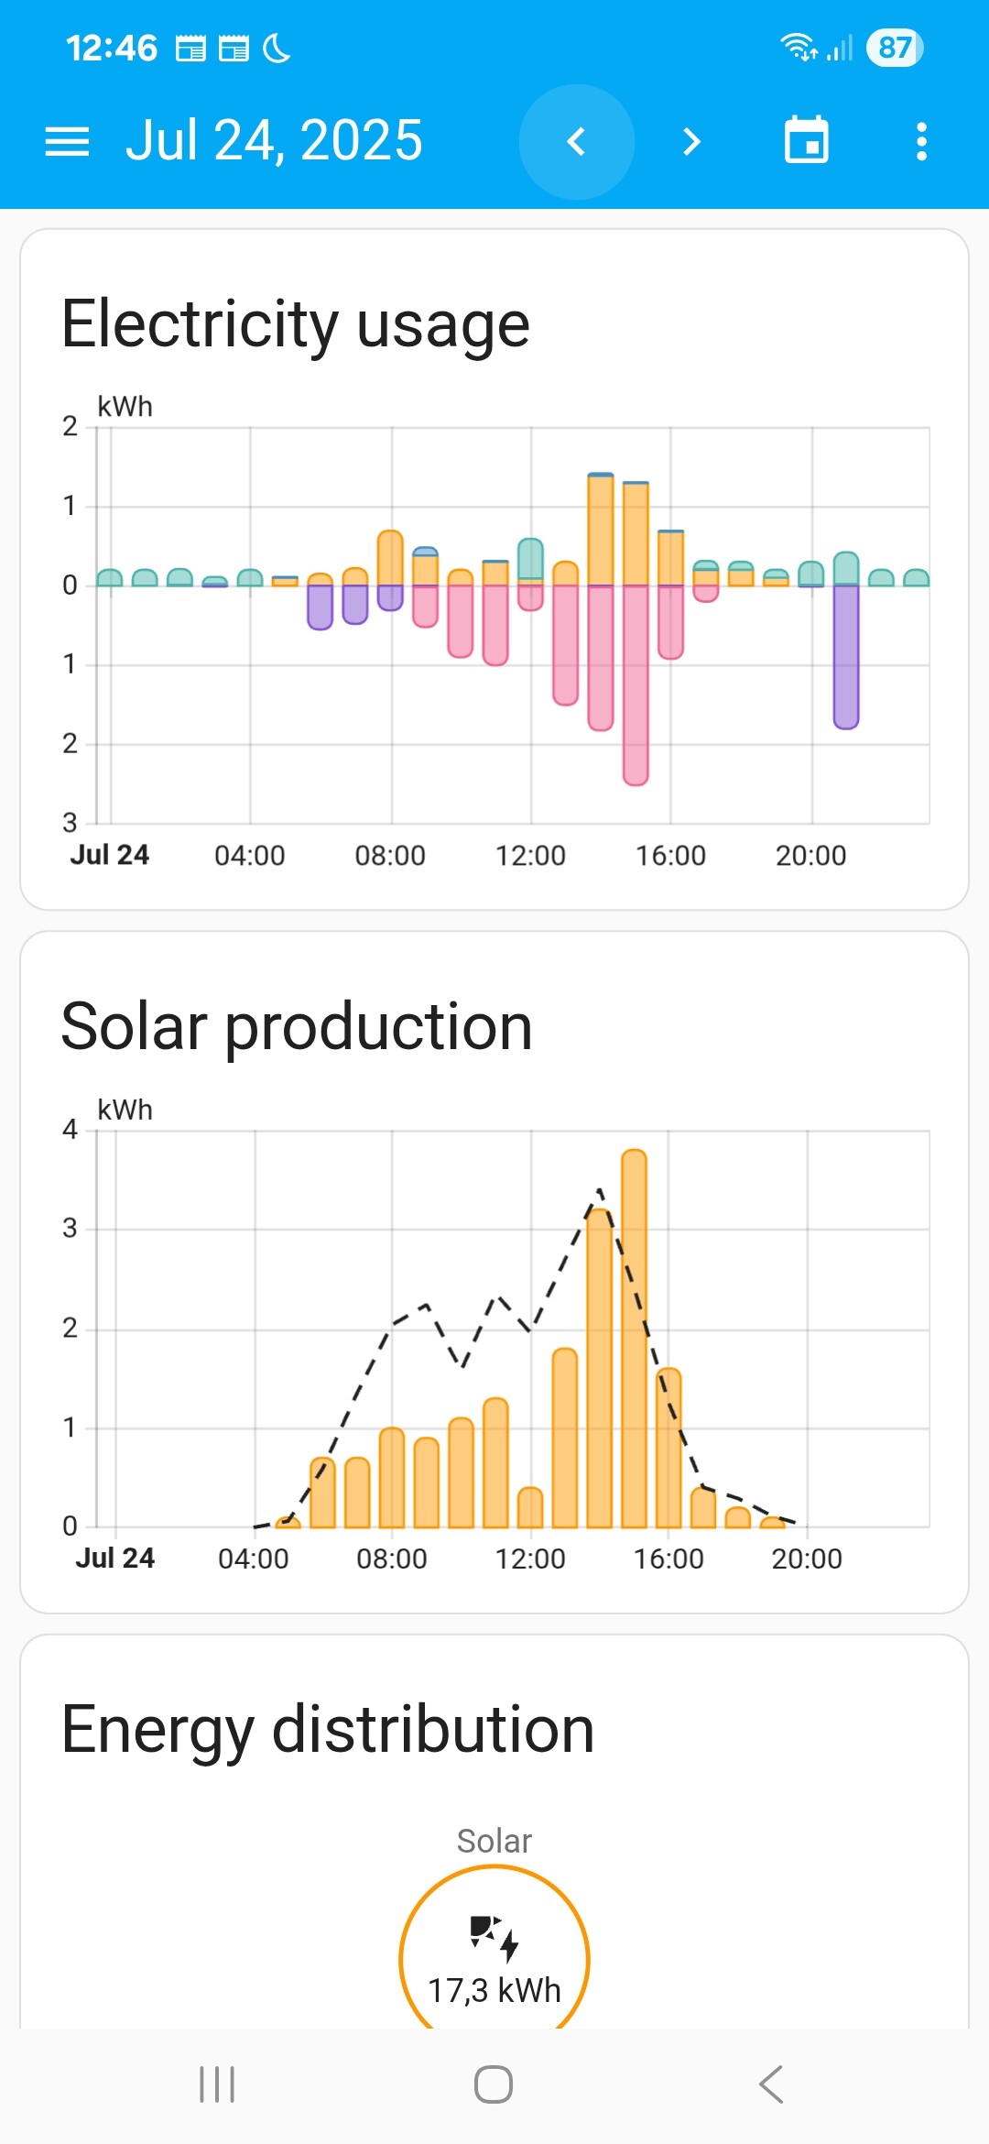
Task: Tap the battery indicator in status bar
Action: point(894,48)
